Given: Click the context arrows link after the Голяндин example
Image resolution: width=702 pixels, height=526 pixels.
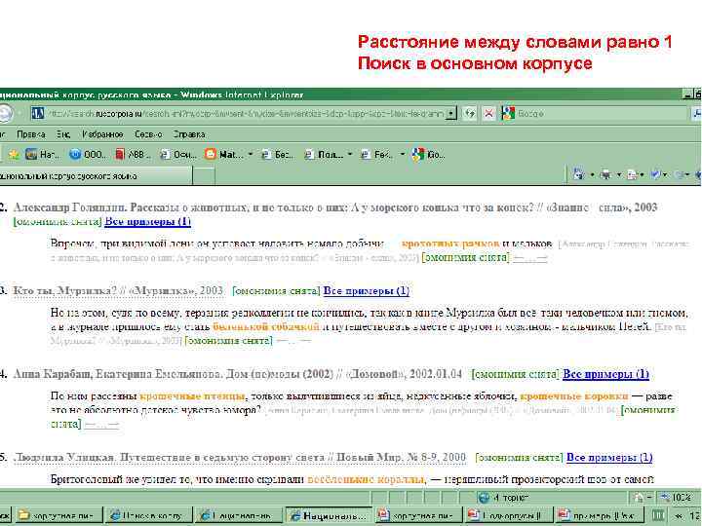Looking at the screenshot, I should (530, 257).
